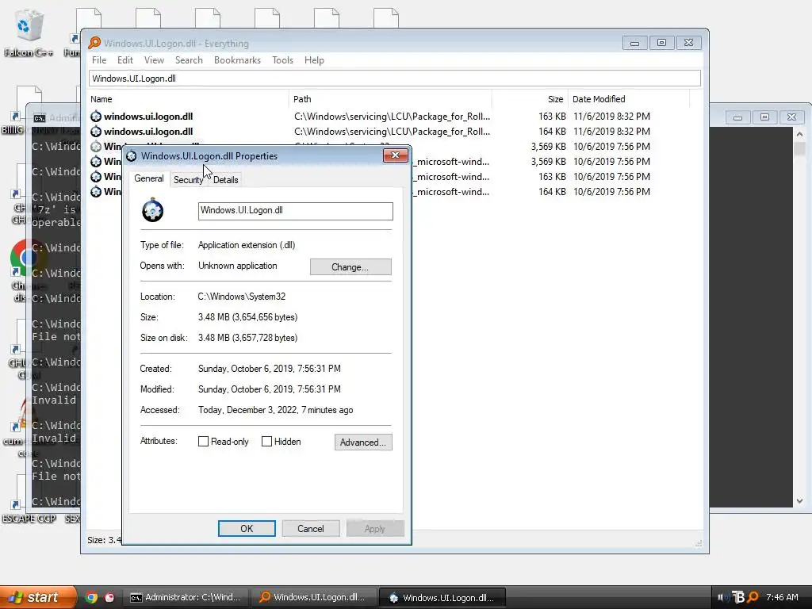The width and height of the screenshot is (812, 609).
Task: Switch to Properties dialog taskbar button
Action: point(441,597)
